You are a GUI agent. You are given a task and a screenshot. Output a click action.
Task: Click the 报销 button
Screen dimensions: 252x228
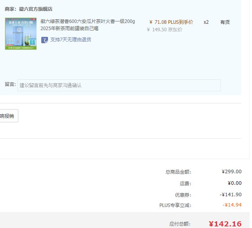coord(9,116)
